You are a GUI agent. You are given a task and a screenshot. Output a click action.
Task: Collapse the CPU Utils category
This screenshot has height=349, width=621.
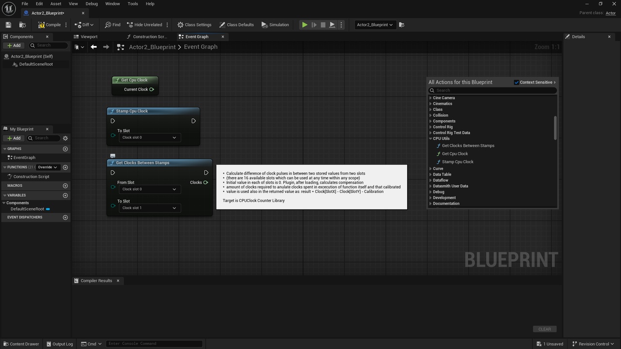pos(430,139)
